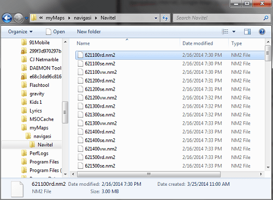Image resolution: width=273 pixels, height=200 pixels.
Task: Sort files by Date modified header
Action: point(198,43)
